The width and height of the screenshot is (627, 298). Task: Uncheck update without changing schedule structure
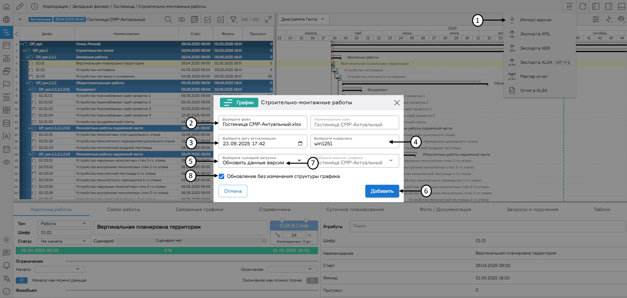click(221, 176)
